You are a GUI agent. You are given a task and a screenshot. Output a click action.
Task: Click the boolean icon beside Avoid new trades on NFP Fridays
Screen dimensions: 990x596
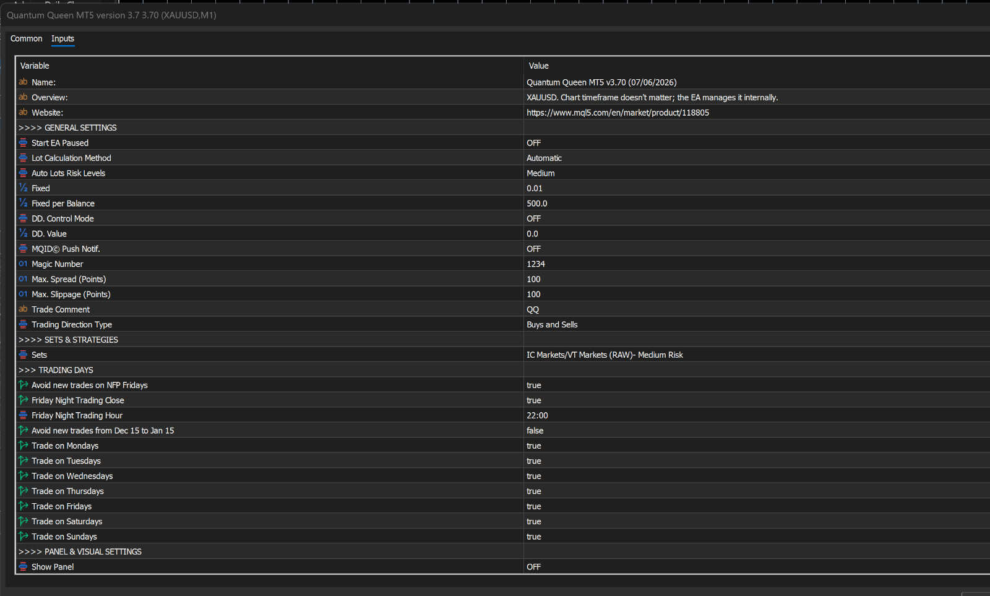tap(23, 385)
